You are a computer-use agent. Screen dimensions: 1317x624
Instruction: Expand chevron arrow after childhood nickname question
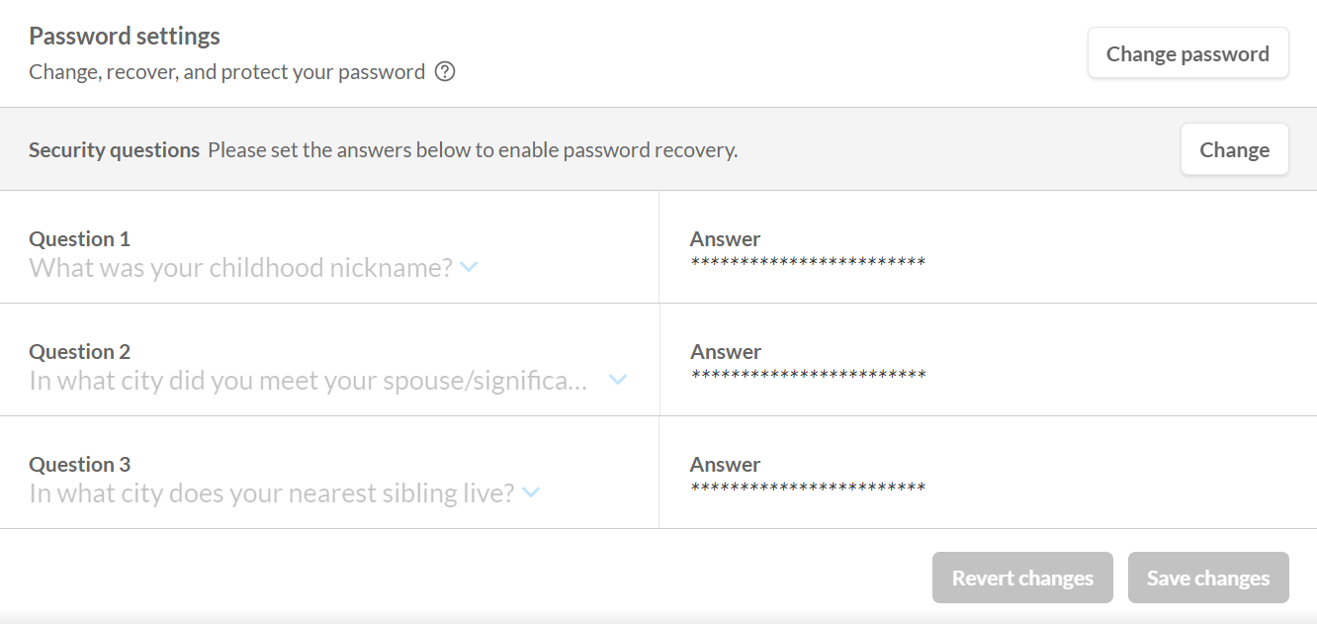[469, 267]
